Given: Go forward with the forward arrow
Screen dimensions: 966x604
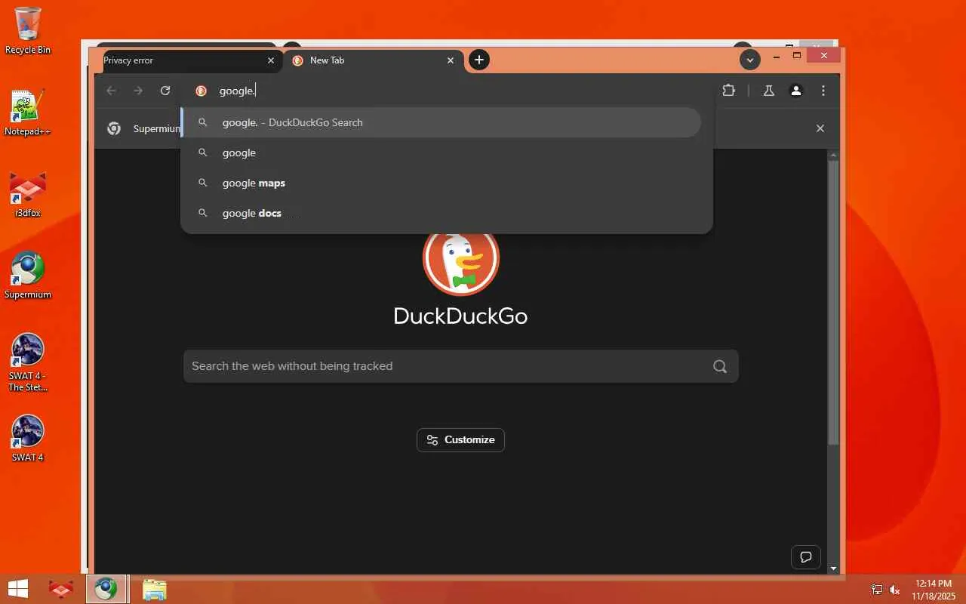Looking at the screenshot, I should [x=138, y=91].
